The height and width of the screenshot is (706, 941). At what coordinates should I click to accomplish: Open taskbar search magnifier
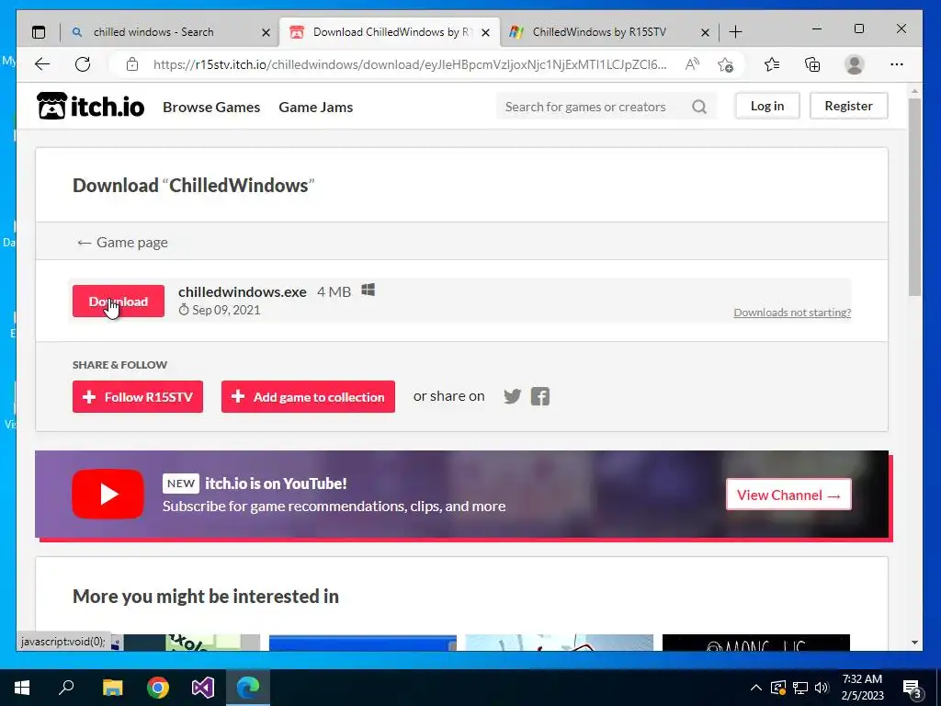(x=66, y=688)
